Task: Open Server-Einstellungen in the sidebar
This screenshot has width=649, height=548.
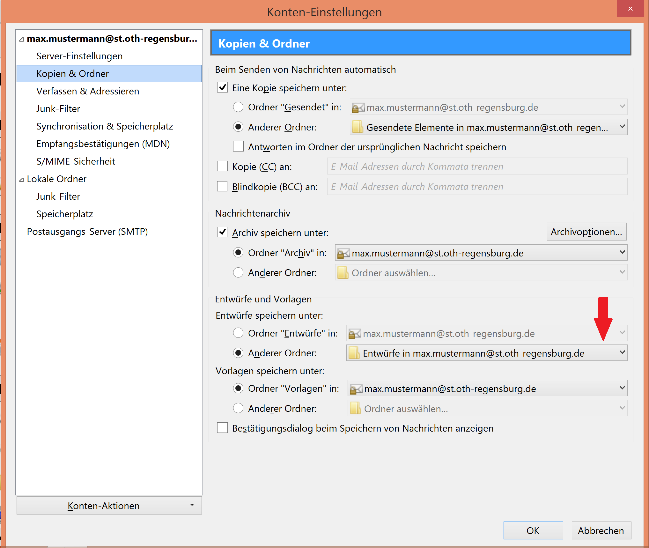Action: (79, 56)
